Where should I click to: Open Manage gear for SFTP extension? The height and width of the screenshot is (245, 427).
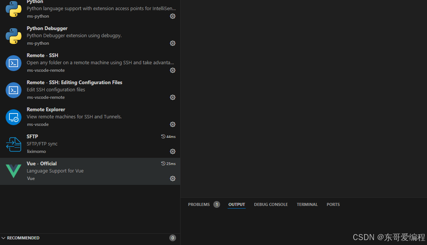173,151
